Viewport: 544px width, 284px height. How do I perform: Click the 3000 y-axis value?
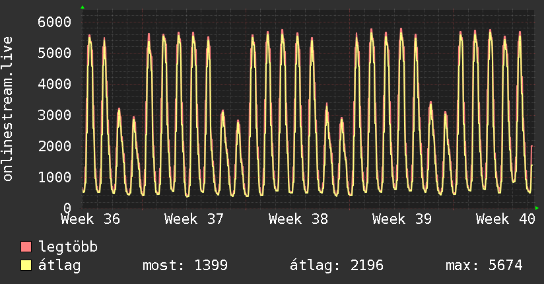click(55, 116)
